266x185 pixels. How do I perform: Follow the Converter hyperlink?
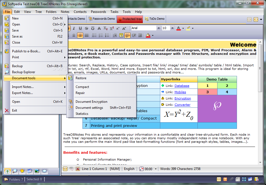182,104
